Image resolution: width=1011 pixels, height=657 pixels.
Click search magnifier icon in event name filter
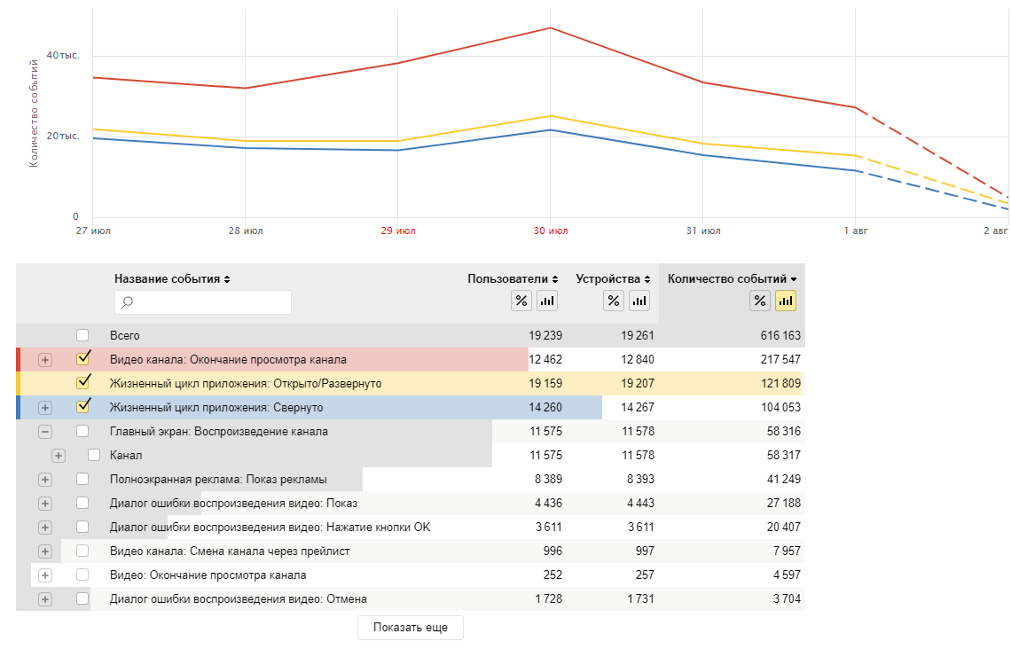pyautogui.click(x=127, y=301)
